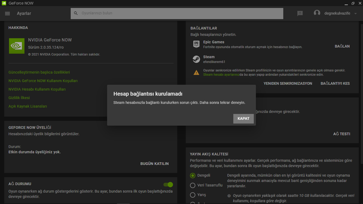Screen dimensions: 363x204
Task: Click the dialog title Hesap bağlantısı kurulamadı
Action: 148,94
